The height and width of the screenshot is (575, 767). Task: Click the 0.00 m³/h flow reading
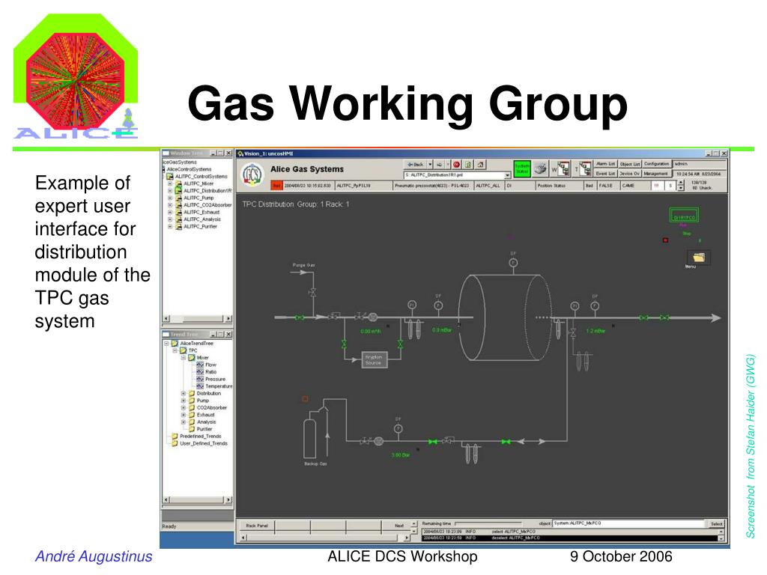(370, 332)
